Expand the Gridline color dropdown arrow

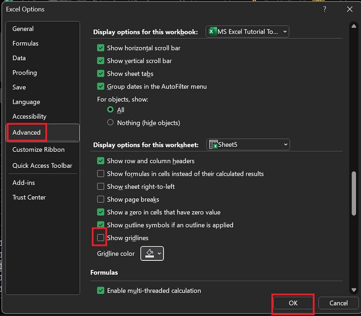coord(159,253)
